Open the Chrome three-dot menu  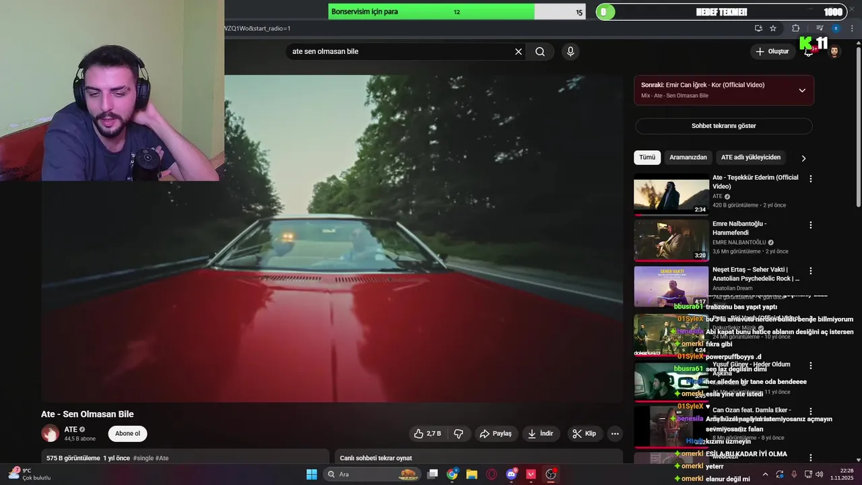click(851, 28)
